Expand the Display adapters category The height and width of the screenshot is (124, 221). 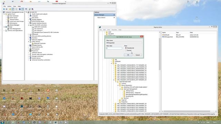coord(28,20)
